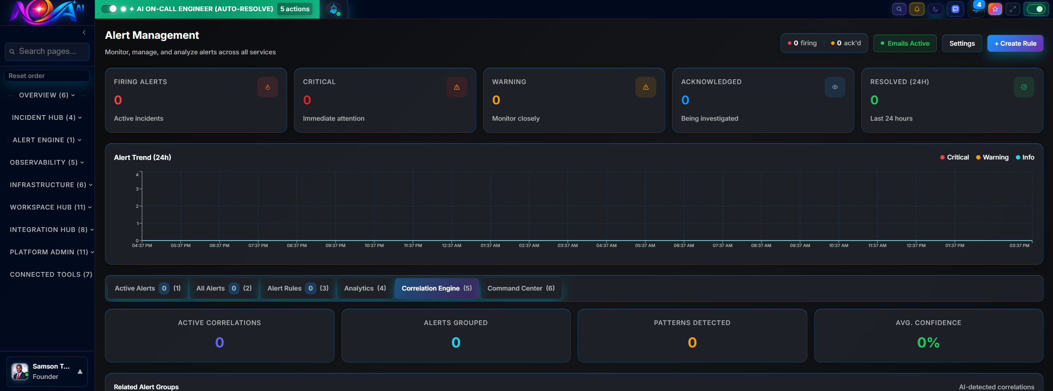Click the Create Rule button
This screenshot has width=1053, height=391.
(x=1015, y=43)
